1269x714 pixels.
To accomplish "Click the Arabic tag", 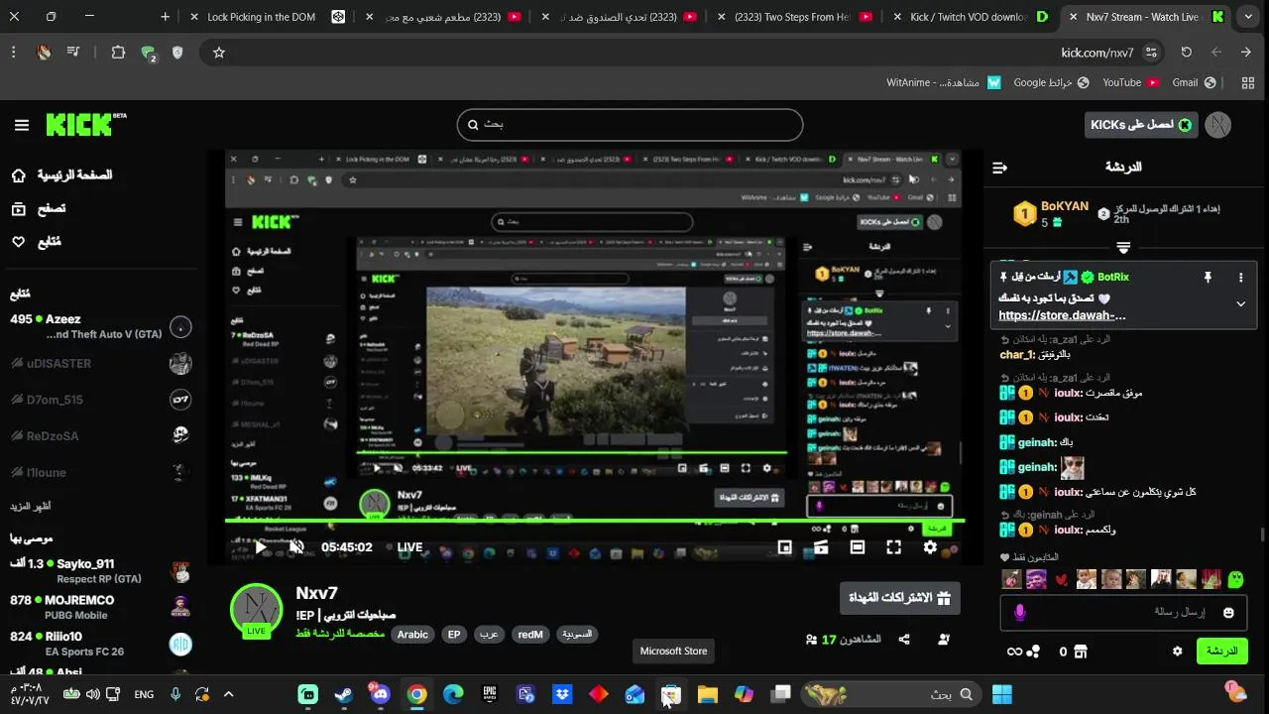I will pyautogui.click(x=412, y=635).
